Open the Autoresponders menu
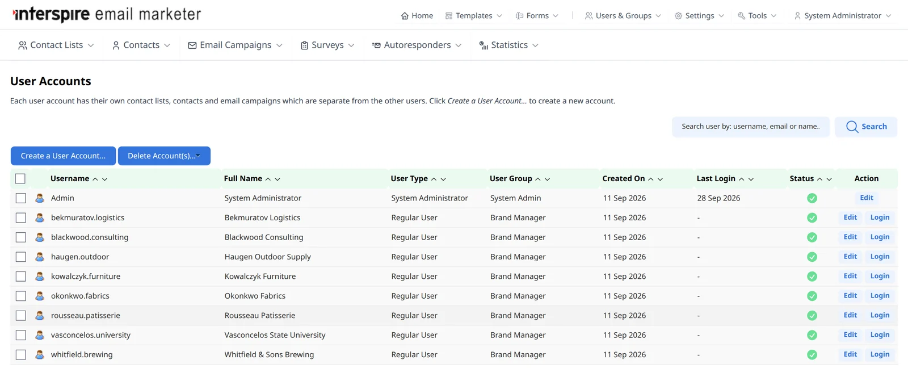This screenshot has width=908, height=385. 417,45
